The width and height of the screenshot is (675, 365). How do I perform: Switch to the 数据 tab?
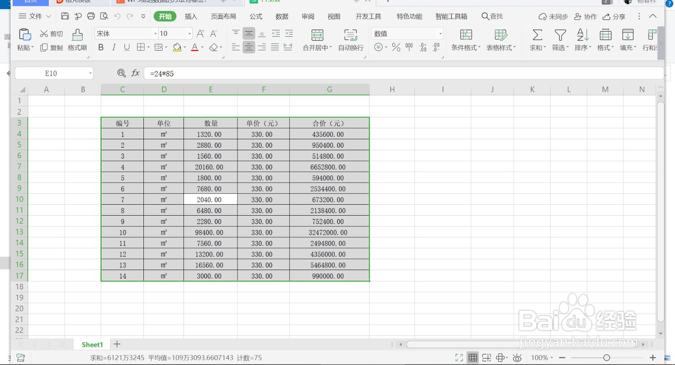coord(282,16)
